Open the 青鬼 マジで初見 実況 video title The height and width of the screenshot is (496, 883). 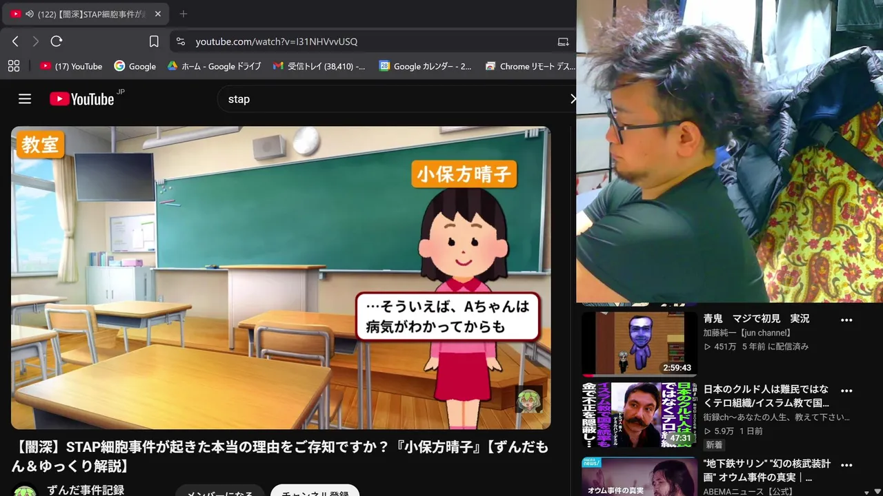tap(756, 319)
